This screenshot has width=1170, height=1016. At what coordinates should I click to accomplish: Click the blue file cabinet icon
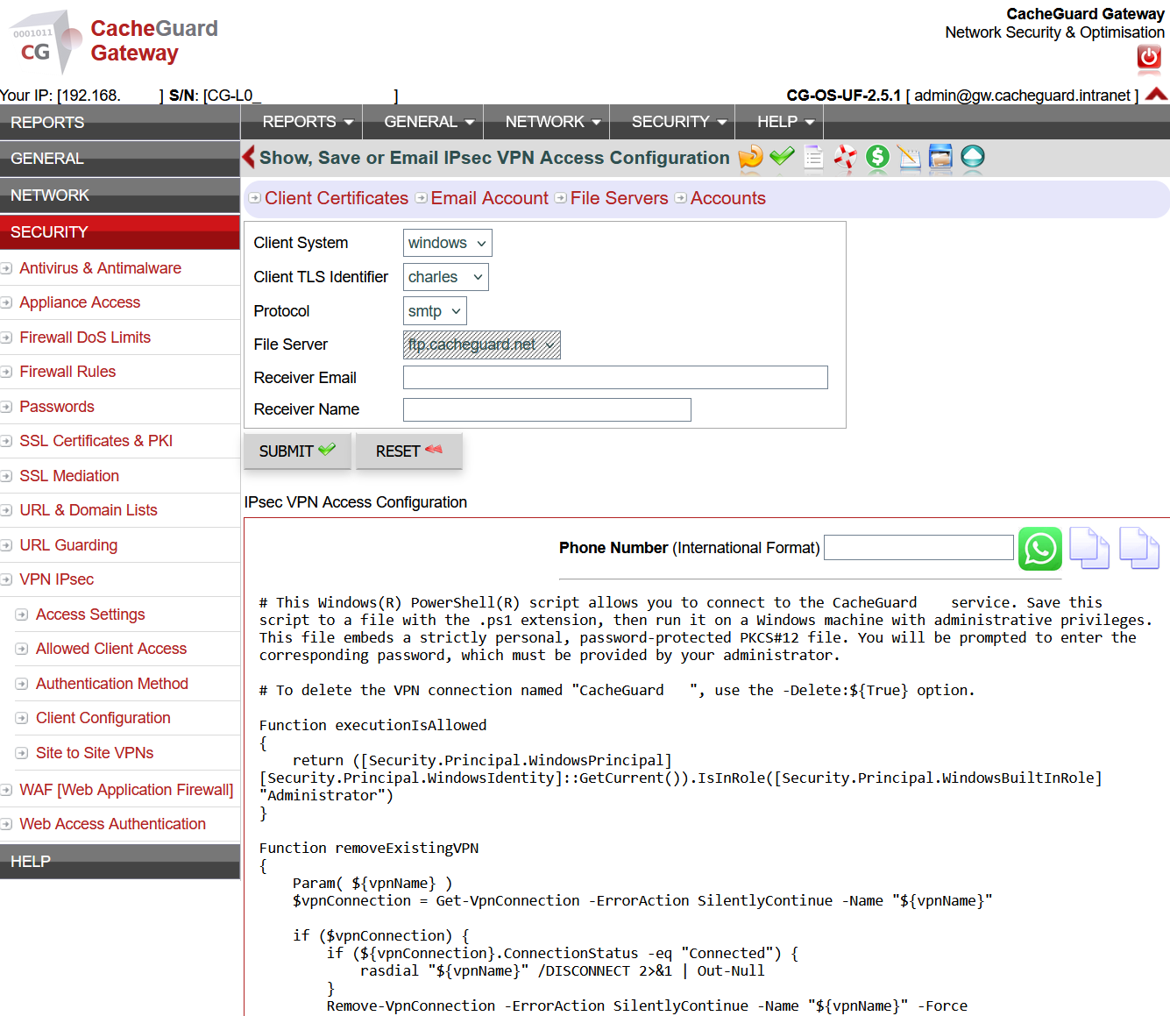[940, 157]
